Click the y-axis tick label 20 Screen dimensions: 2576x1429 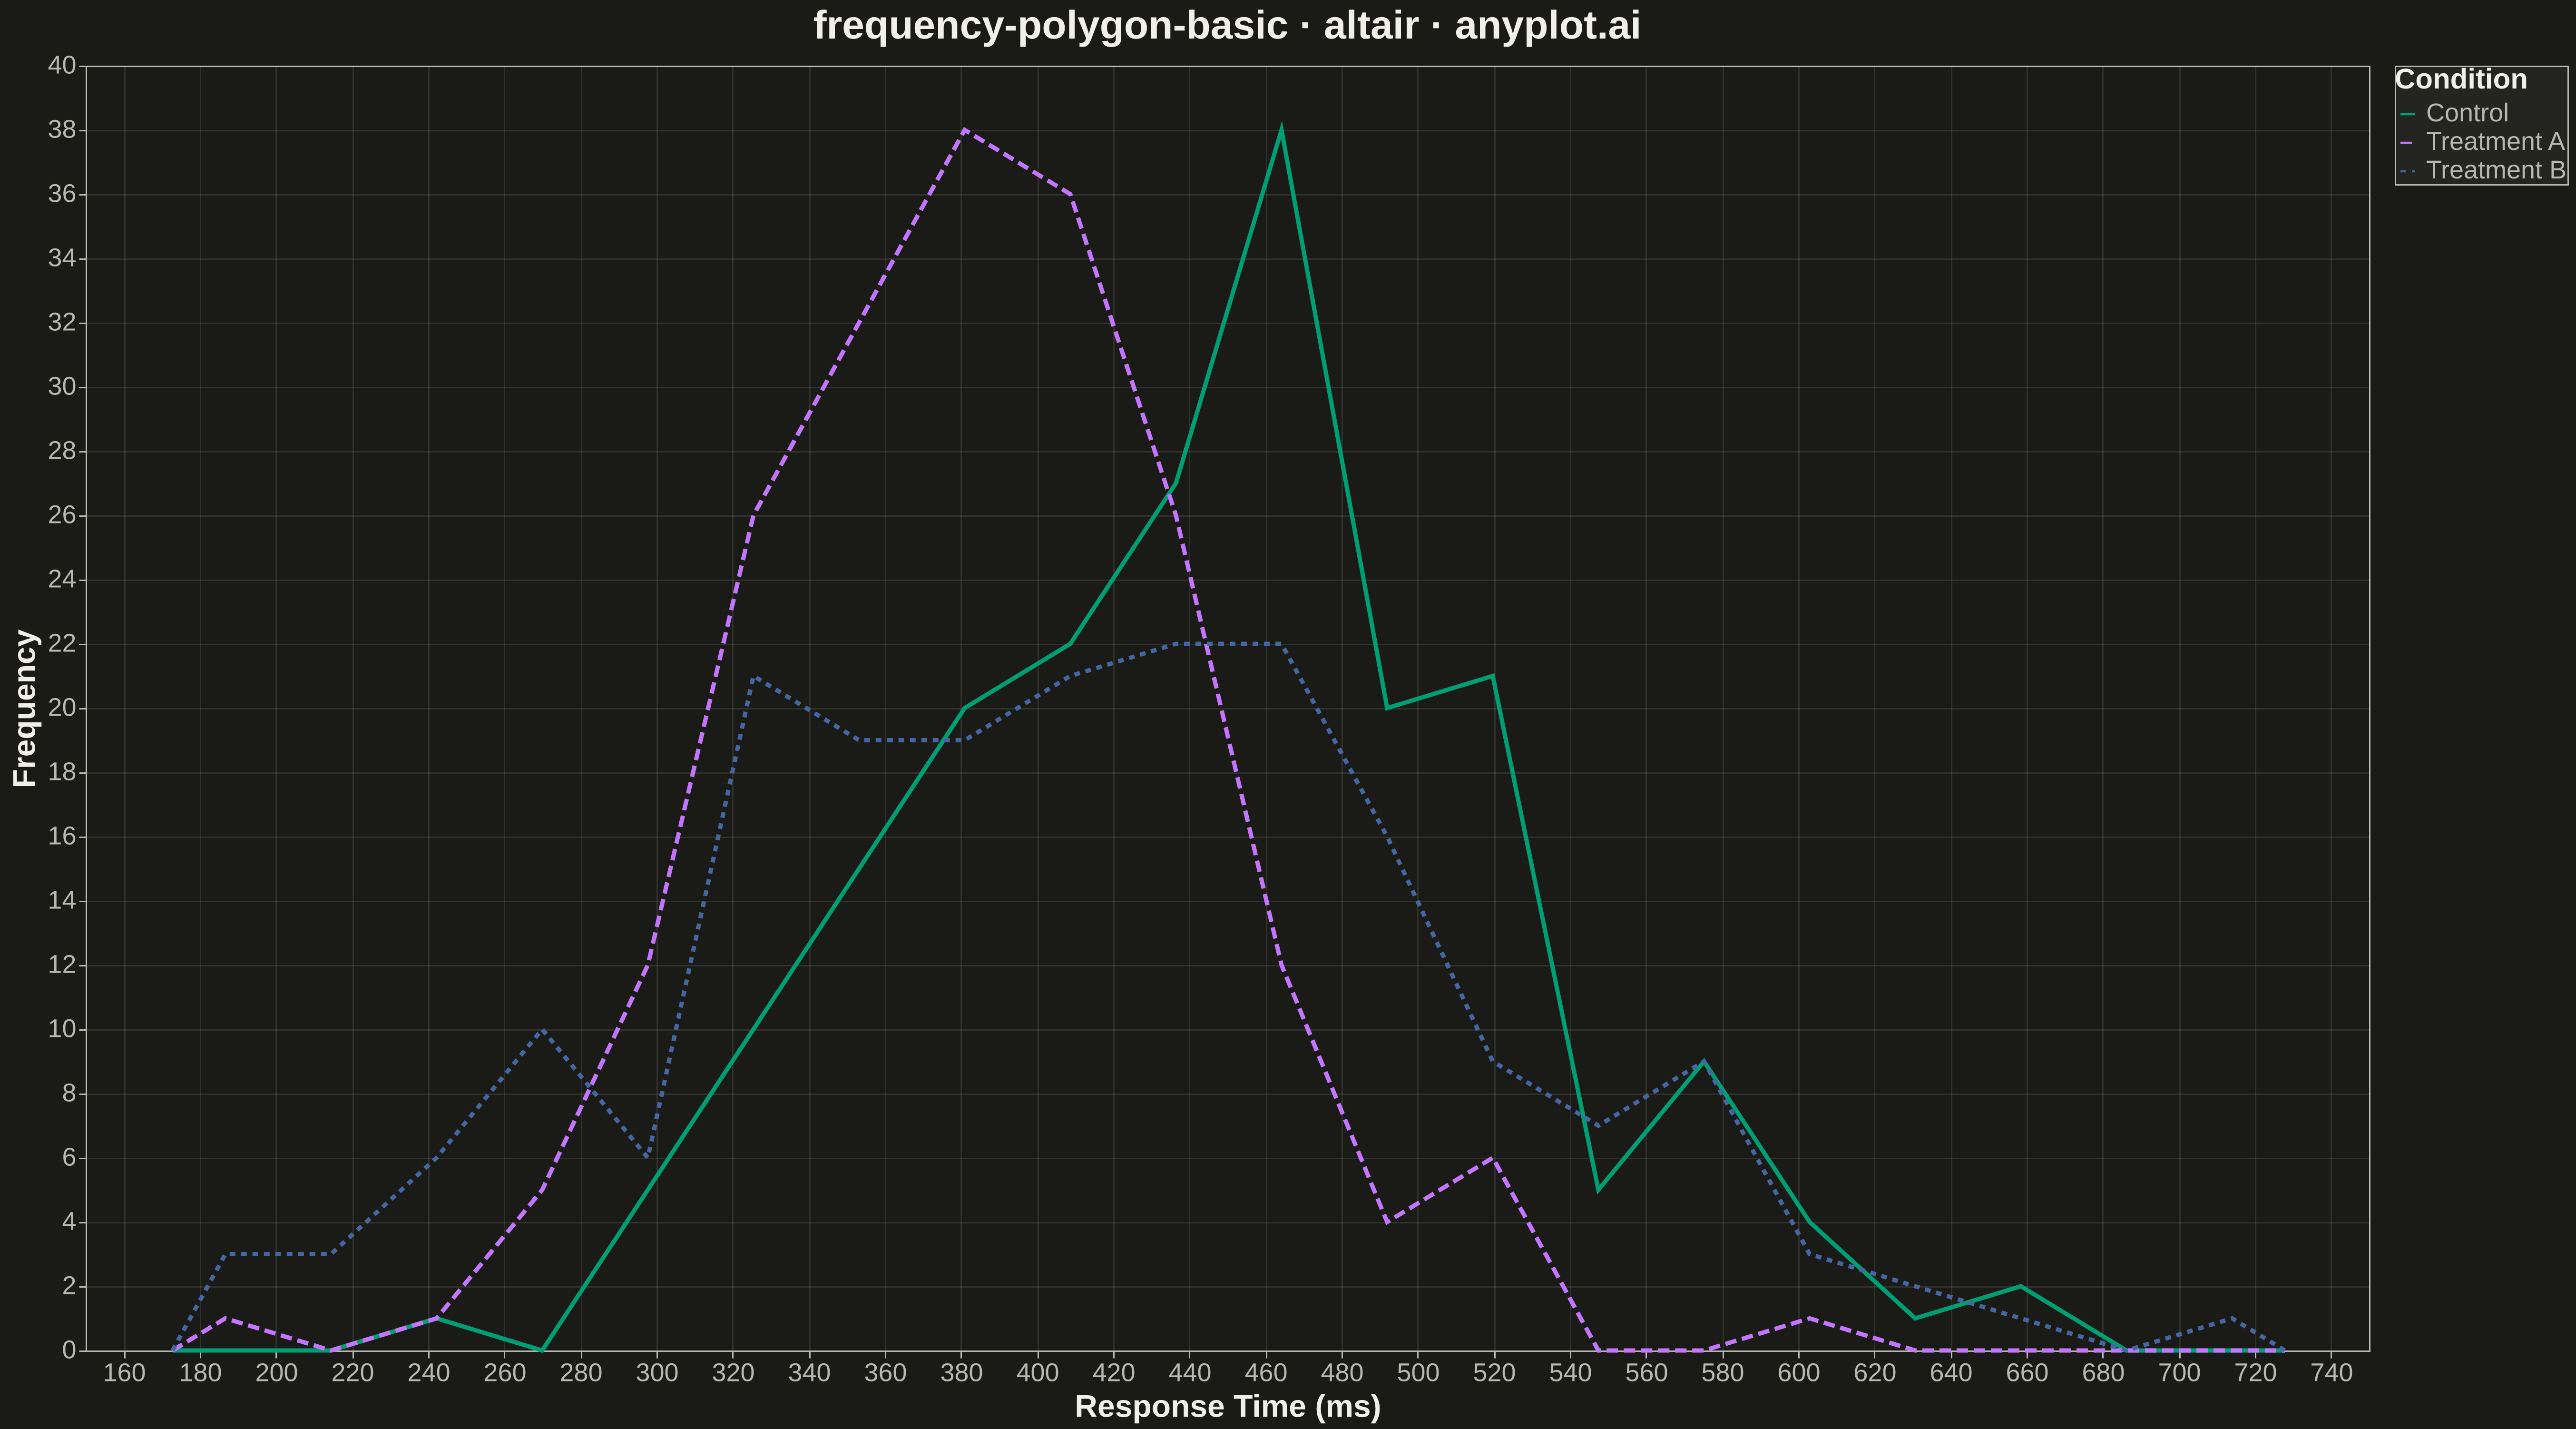coord(62,708)
